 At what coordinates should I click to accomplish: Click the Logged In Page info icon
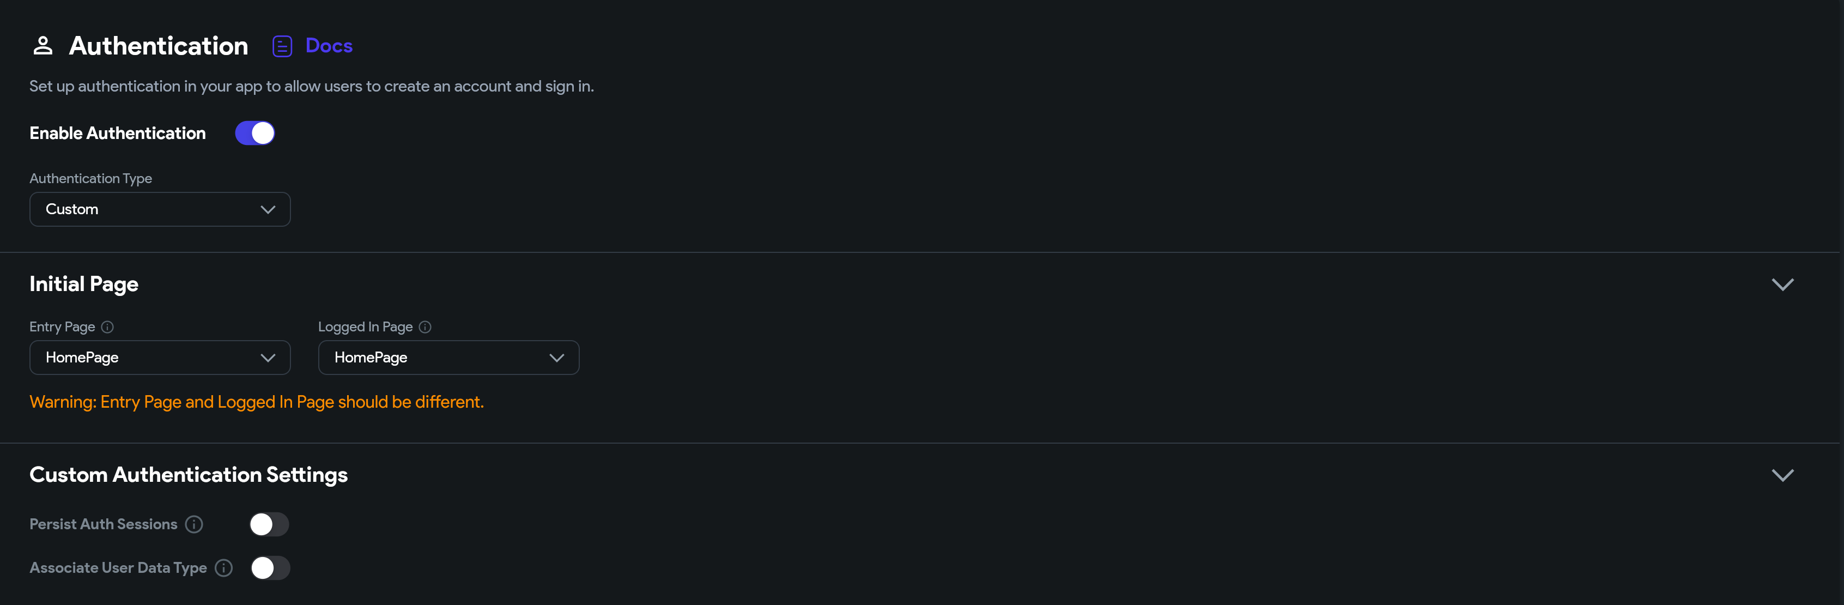pyautogui.click(x=426, y=327)
